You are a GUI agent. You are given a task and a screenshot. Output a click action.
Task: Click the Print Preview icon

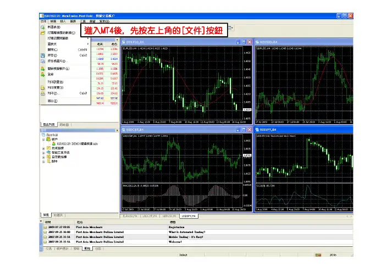(43, 87)
